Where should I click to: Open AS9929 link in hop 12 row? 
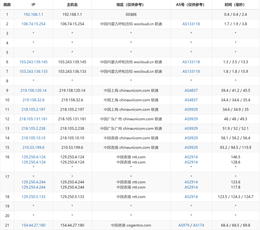[x=191, y=119]
